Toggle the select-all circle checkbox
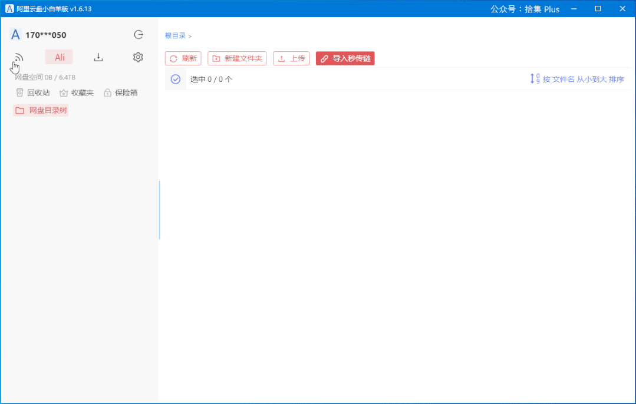The width and height of the screenshot is (636, 404). tap(175, 79)
